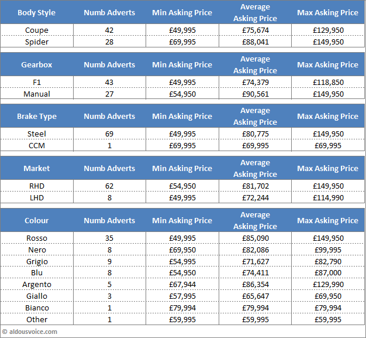The width and height of the screenshot is (366, 338).
Task: Select LHD max asking price £114,990
Action: pos(327,197)
